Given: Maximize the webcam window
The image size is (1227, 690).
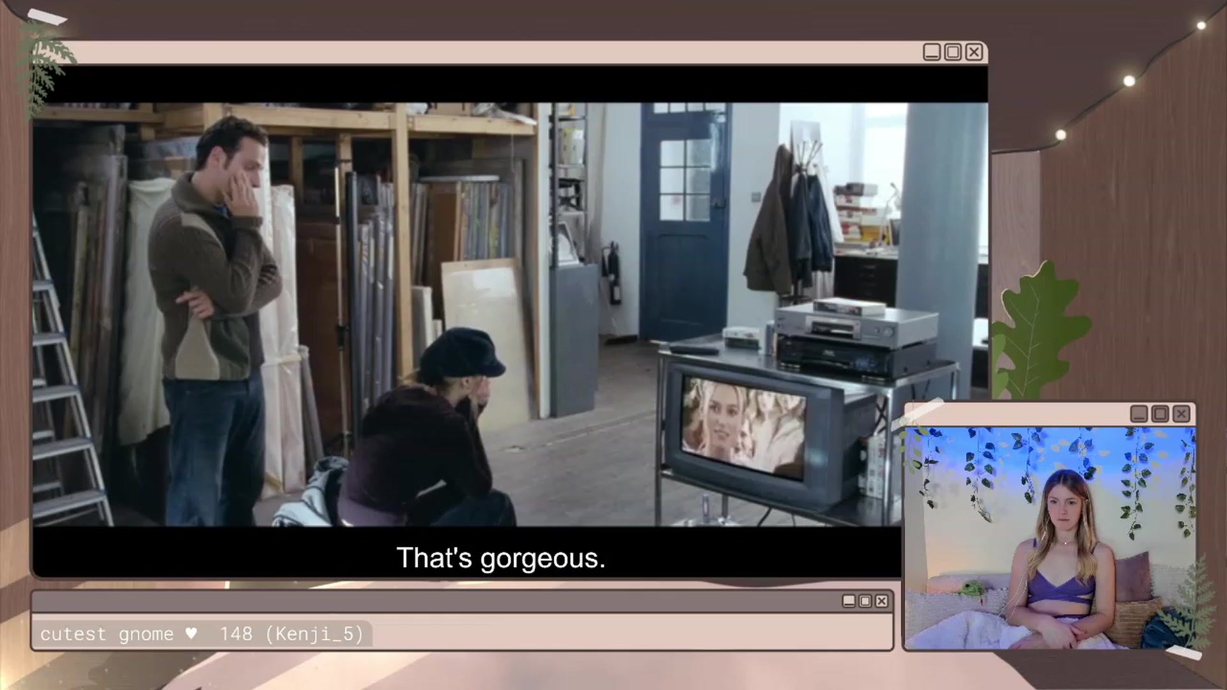Looking at the screenshot, I should 1160,414.
